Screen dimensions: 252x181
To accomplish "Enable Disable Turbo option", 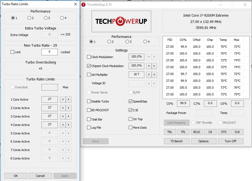I will [x=89, y=101].
